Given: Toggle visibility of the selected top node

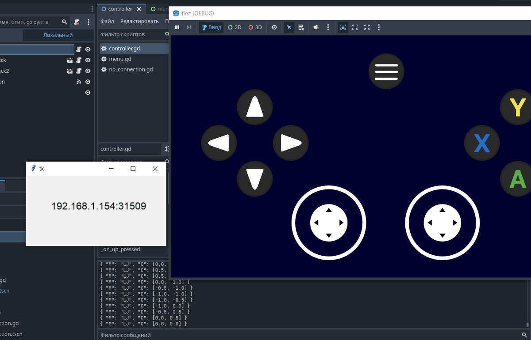Looking at the screenshot, I should point(88,49).
